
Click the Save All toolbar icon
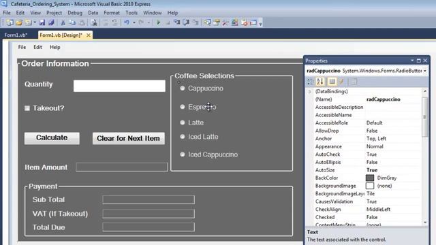point(51,22)
